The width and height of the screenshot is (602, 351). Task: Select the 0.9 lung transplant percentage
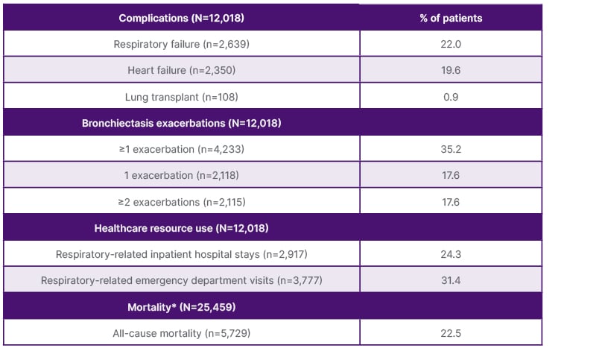pyautogui.click(x=450, y=97)
